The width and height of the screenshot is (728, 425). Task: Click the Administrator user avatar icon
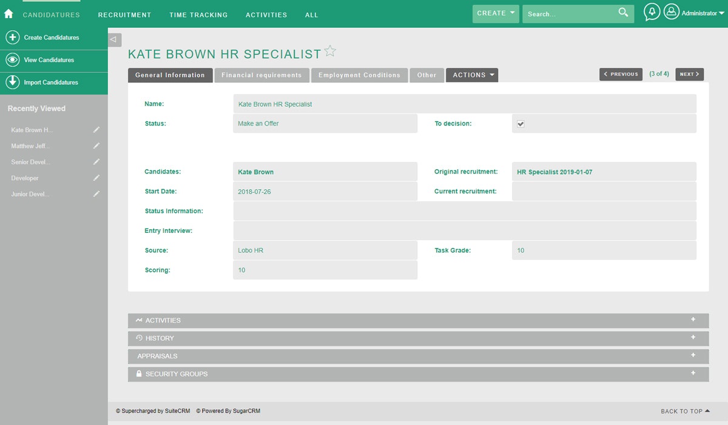click(671, 12)
